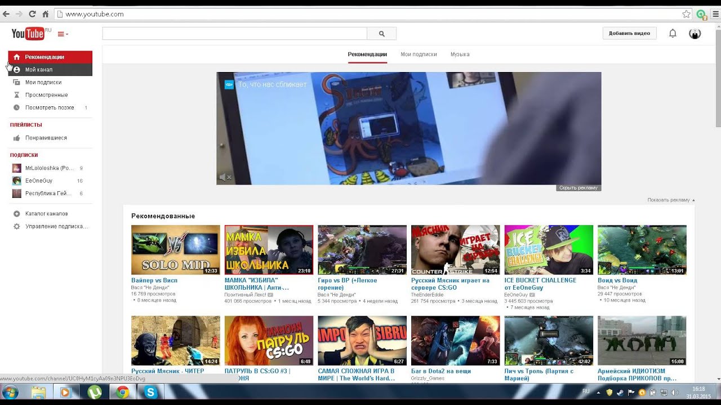Click the Добавить видео button
The width and height of the screenshot is (721, 405).
[629, 33]
